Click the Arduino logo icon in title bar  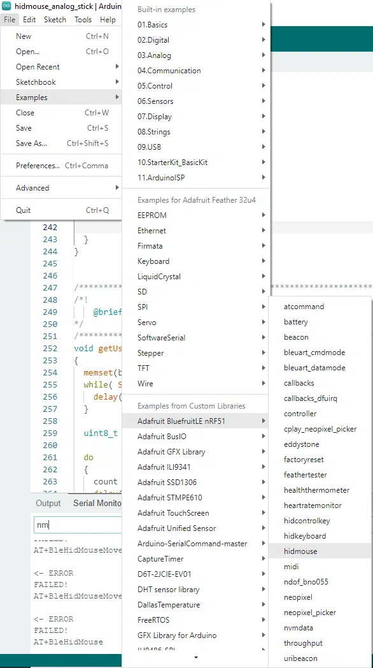6,6
